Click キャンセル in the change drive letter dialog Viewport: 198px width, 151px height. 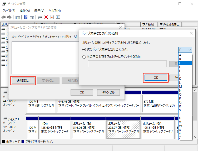(x=108, y=92)
